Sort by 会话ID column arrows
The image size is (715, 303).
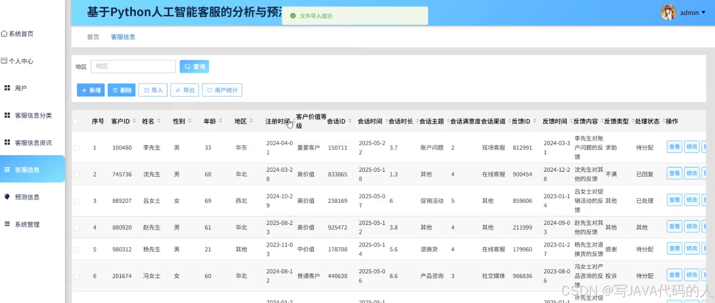(x=350, y=121)
